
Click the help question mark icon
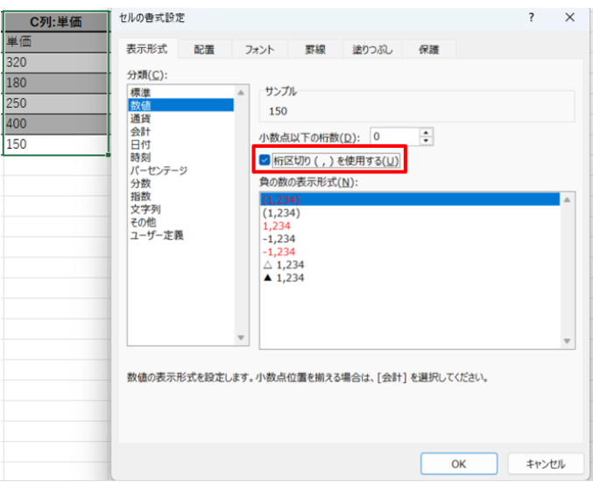pos(532,17)
